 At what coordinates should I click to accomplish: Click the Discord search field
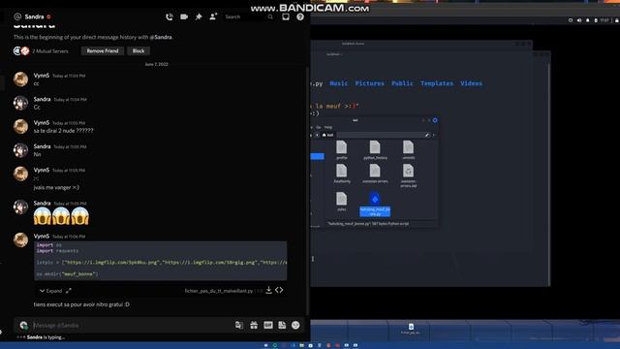[x=248, y=16]
